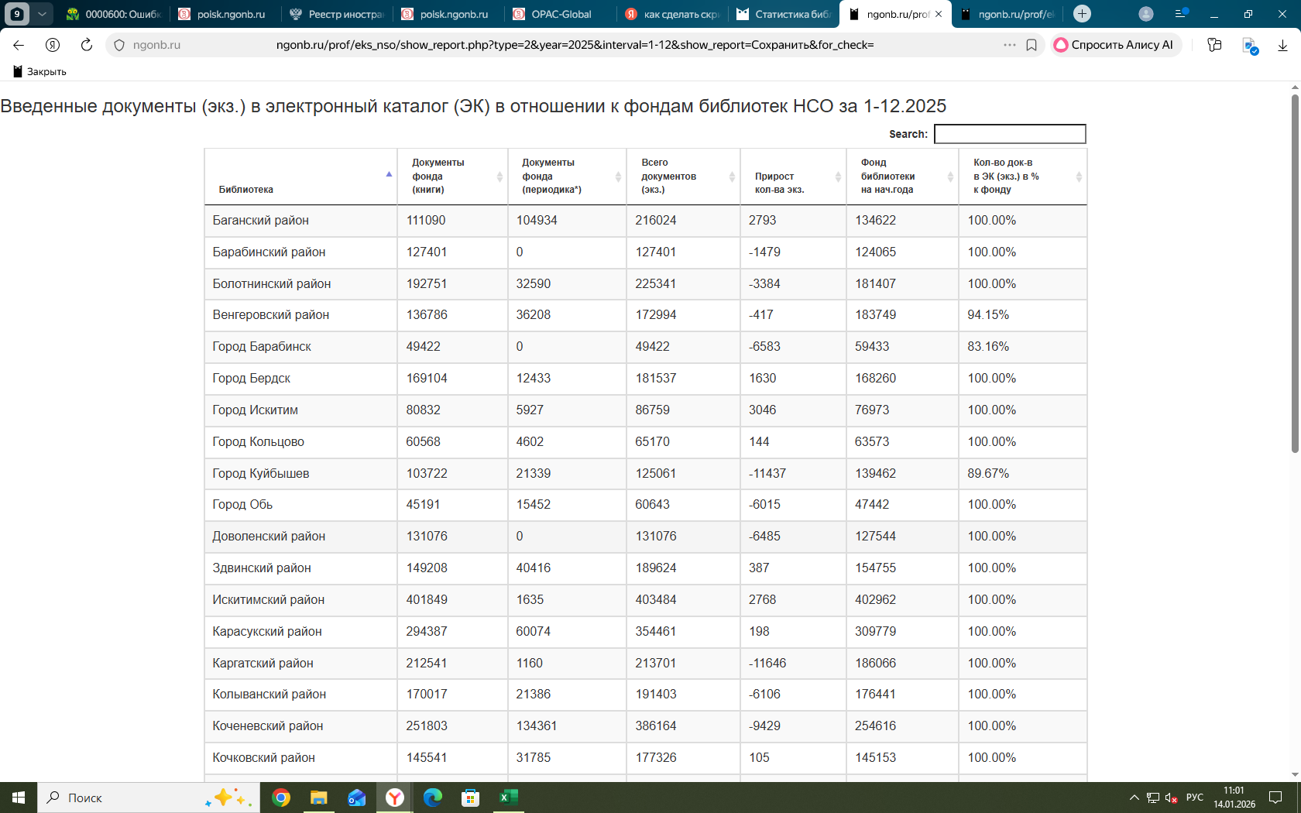Open the Yandex home button
1301x813 pixels.
[x=53, y=45]
